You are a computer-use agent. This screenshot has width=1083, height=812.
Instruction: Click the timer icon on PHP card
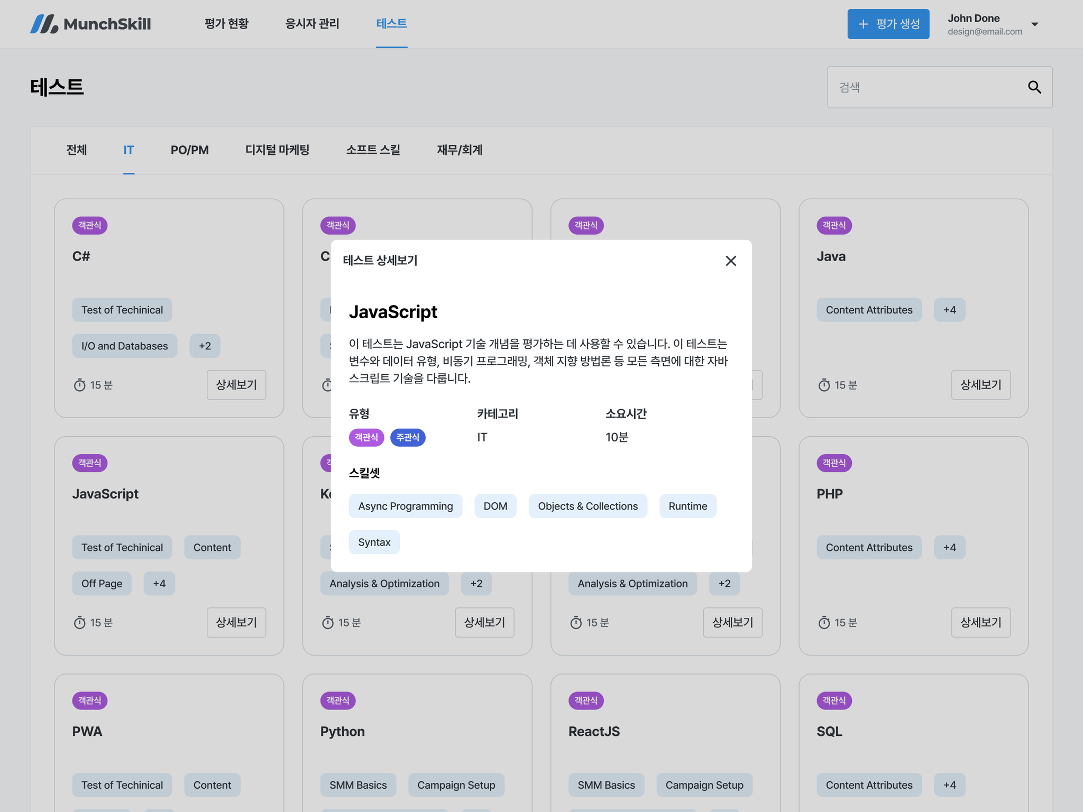tap(824, 623)
